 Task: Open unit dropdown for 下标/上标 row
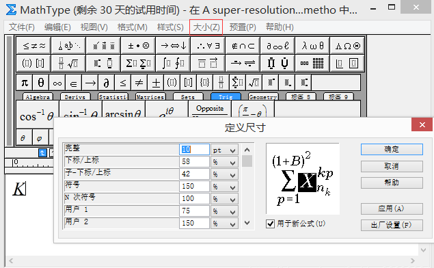coord(224,162)
